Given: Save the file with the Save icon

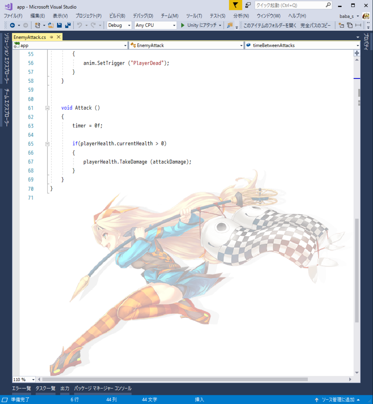Looking at the screenshot, I should 60,25.
